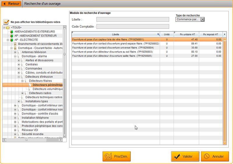Collapse Domotique - Courant faible node
The image size is (233, 164).
click(11, 48)
